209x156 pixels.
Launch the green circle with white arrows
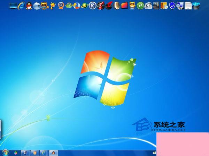click(x=140, y=6)
